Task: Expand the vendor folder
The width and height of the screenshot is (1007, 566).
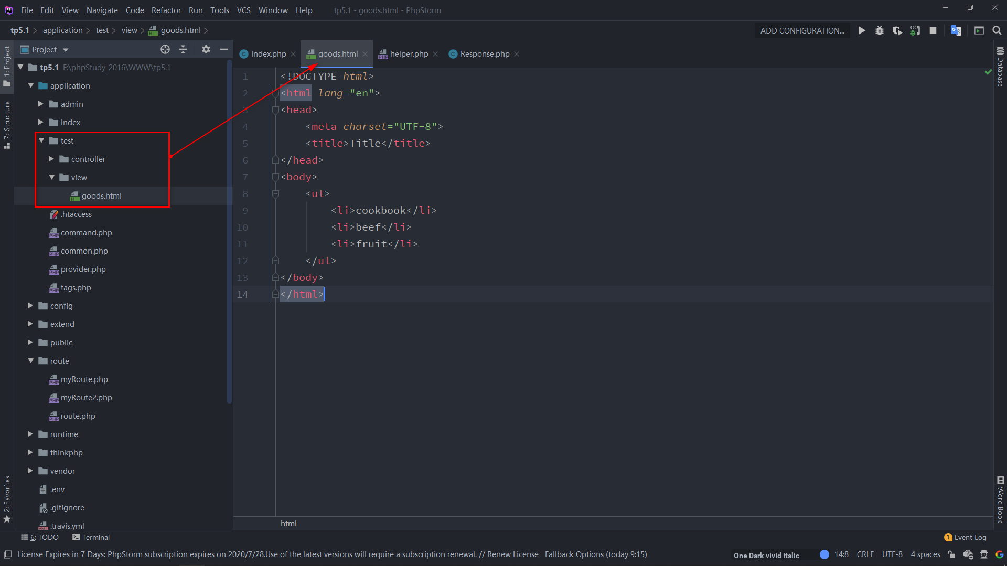Action: click(x=30, y=471)
